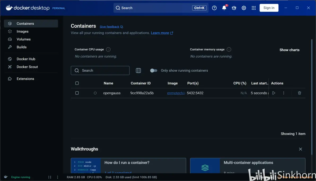The image size is (316, 181).
Task: Check the opengauss row checkbox
Action: coord(77,93)
